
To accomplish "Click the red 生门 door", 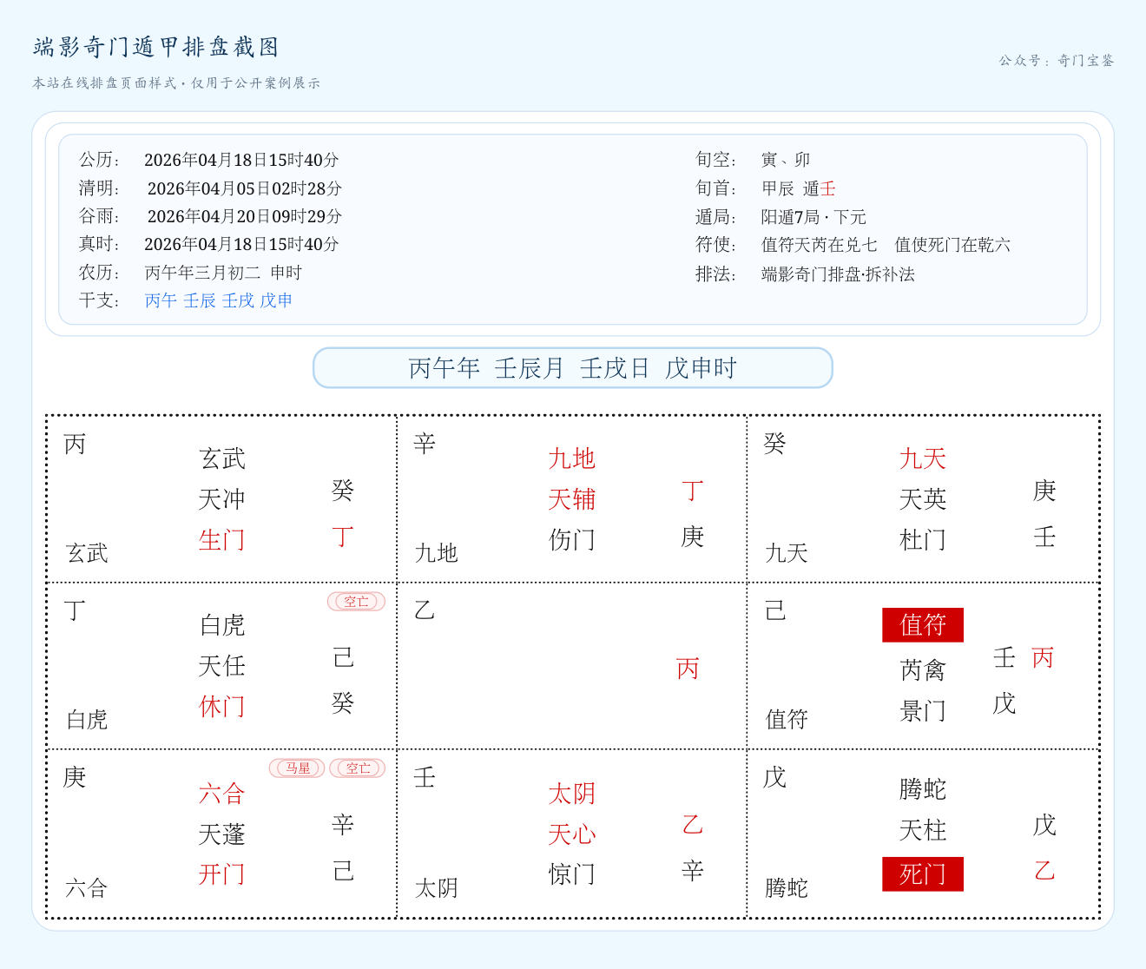I will tap(222, 540).
